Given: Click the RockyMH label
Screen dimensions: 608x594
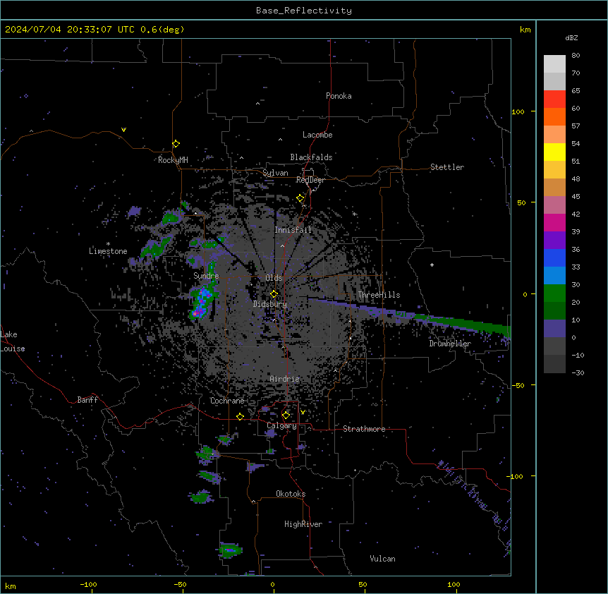Looking at the screenshot, I should [x=173, y=160].
